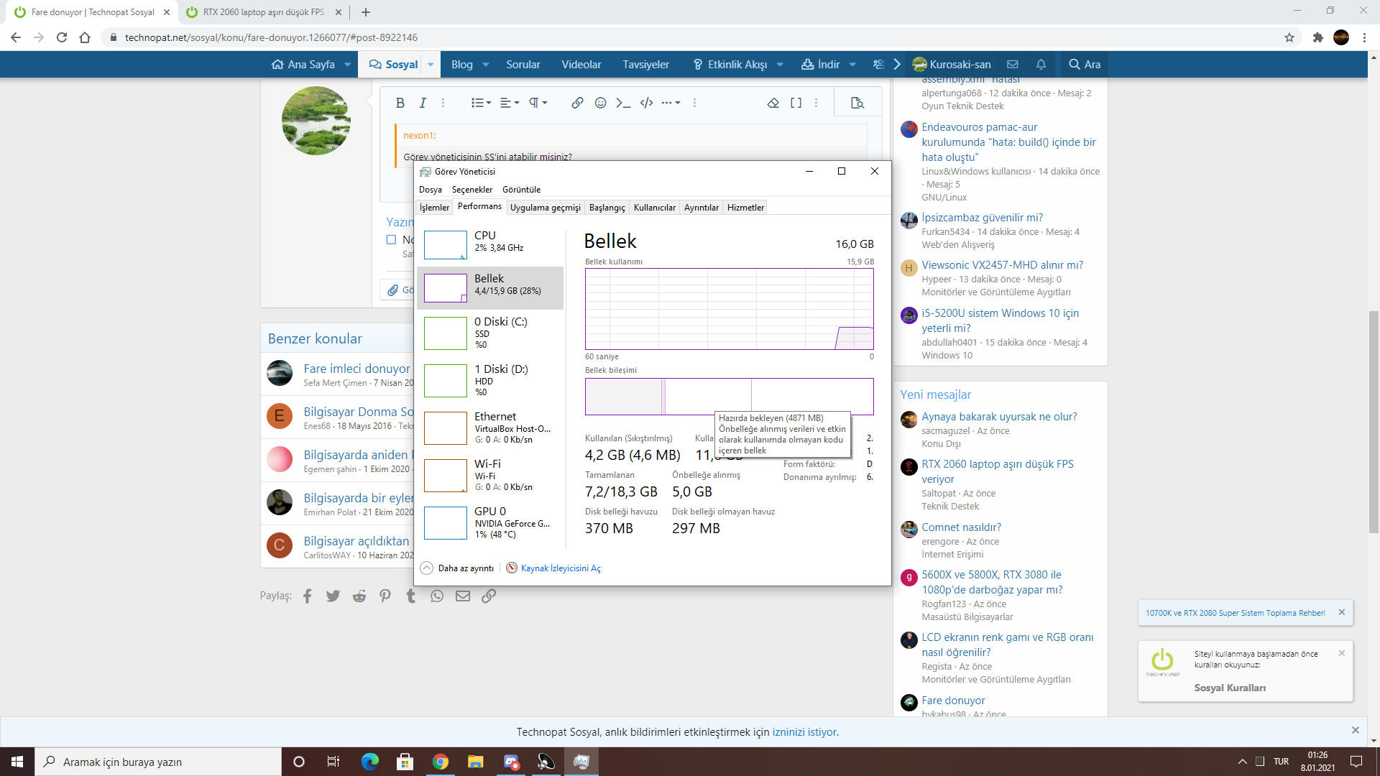Click the memory usage graph

[x=729, y=309]
